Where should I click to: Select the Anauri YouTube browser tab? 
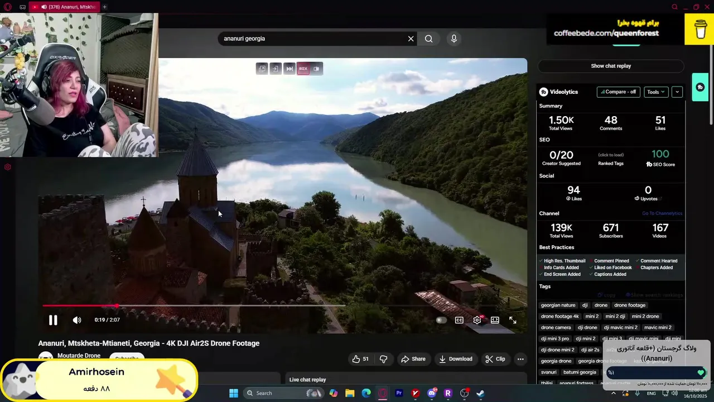[65, 7]
